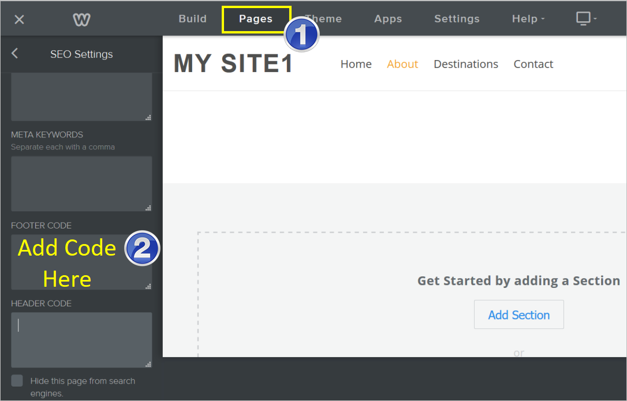
Task: Click the device preview monitor icon
Action: pyautogui.click(x=583, y=18)
